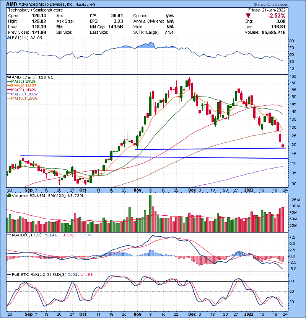Click the Options yes value
This screenshot has height=318, width=306.
point(170,16)
